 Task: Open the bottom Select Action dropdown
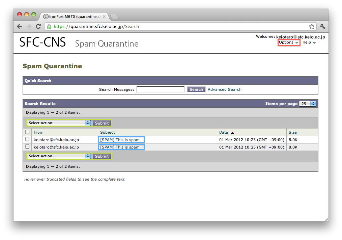click(x=59, y=156)
